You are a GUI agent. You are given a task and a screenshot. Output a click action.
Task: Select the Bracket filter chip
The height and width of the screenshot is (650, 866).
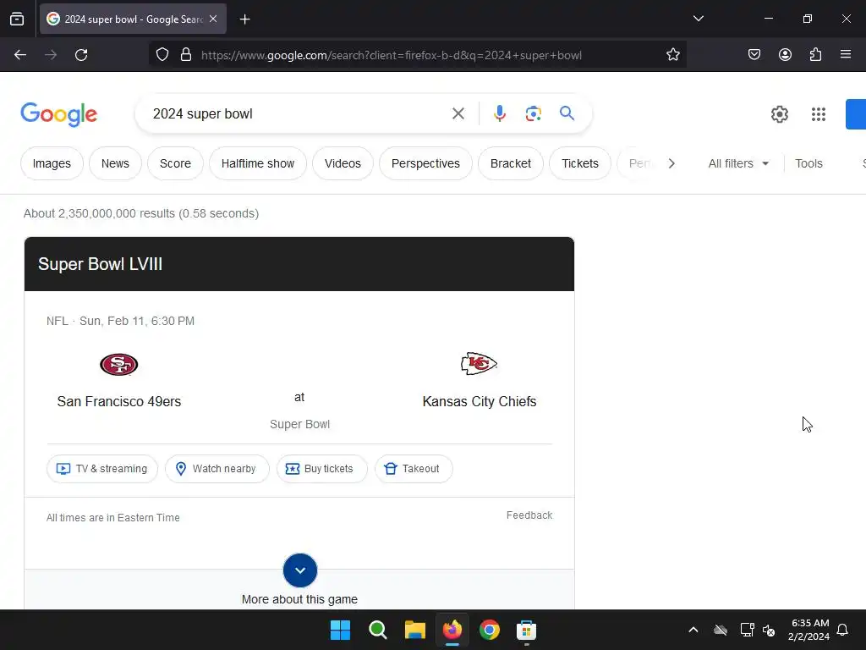point(511,163)
